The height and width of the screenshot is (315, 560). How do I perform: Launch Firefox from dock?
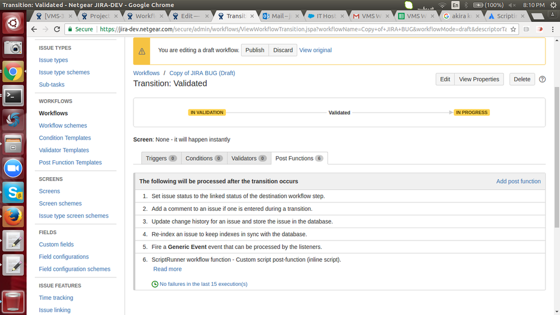point(13,216)
